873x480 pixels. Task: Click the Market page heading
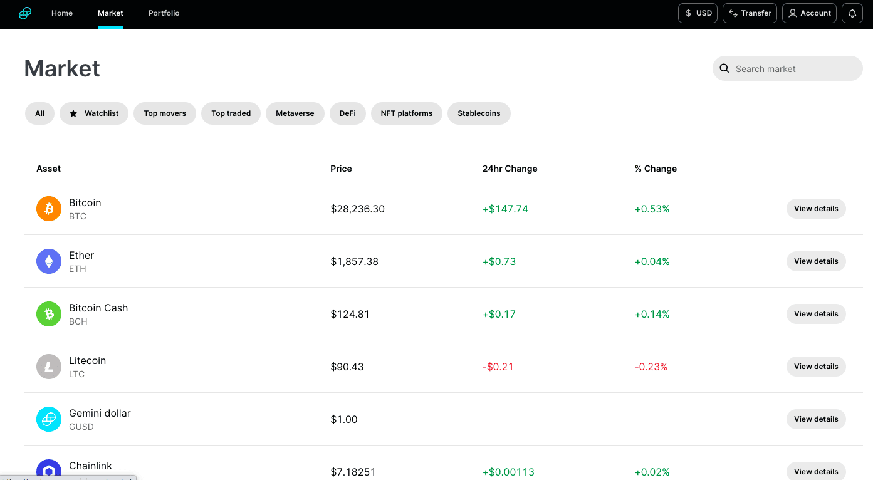[62, 68]
